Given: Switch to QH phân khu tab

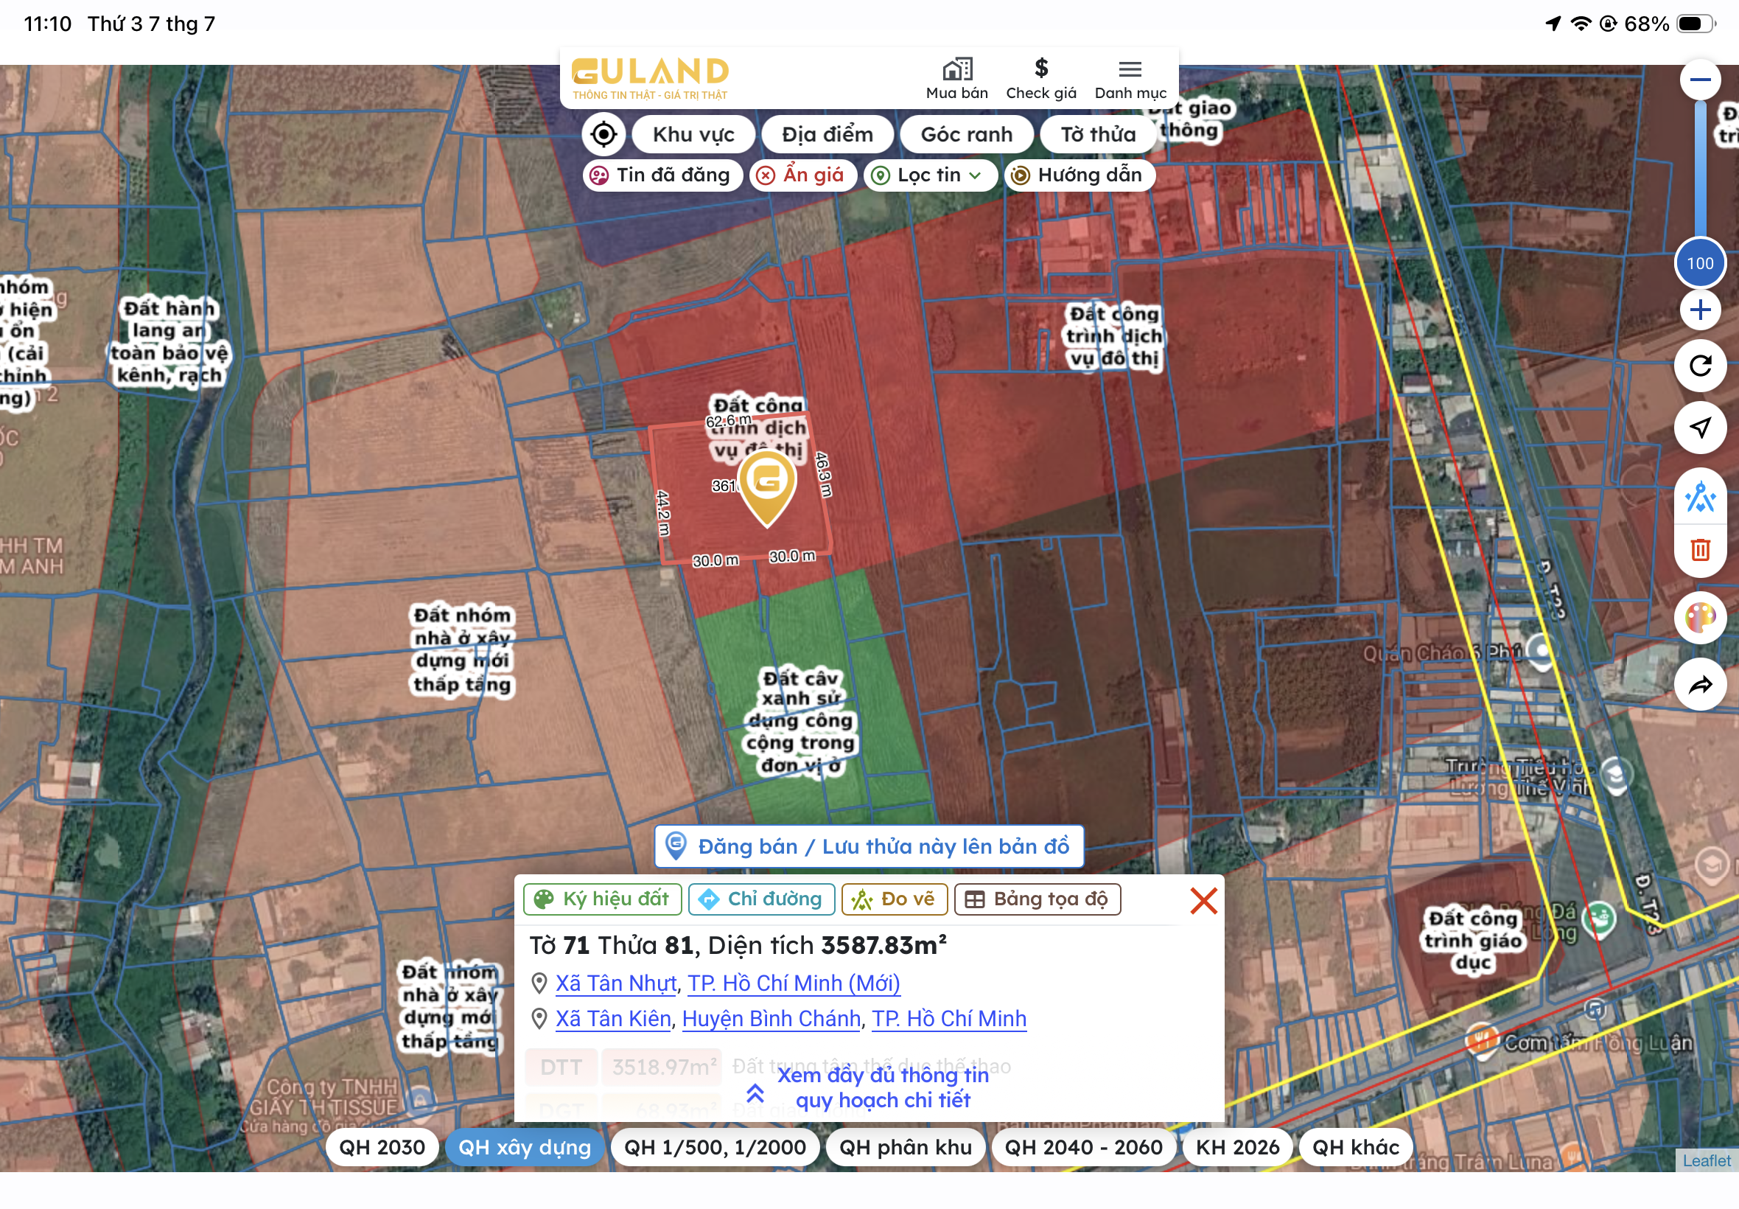Looking at the screenshot, I should click(905, 1147).
